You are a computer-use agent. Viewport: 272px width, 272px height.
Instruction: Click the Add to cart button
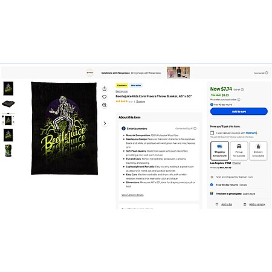[239, 111]
